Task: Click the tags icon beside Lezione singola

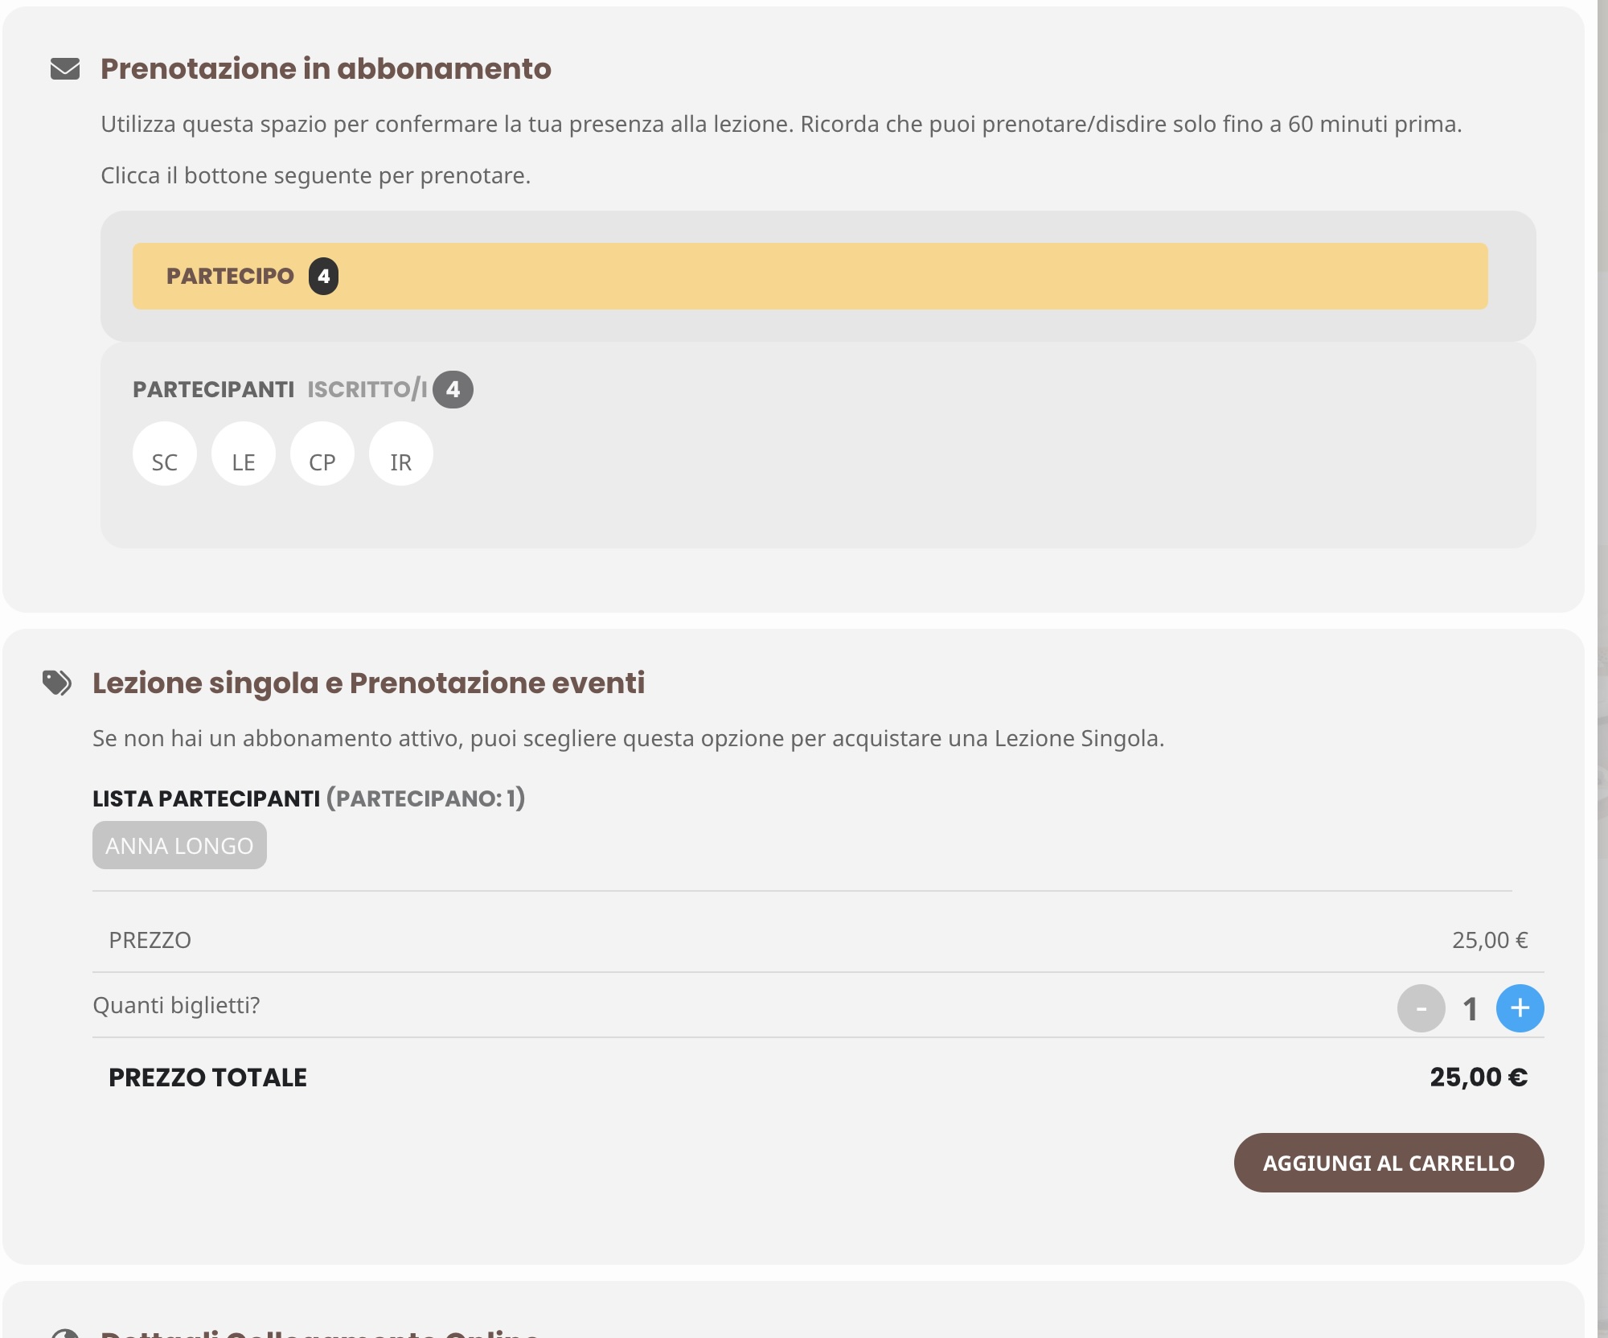Action: (x=57, y=683)
